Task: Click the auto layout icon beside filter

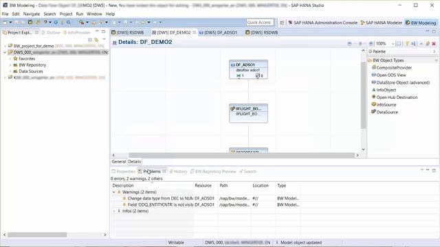Action: coord(413,43)
